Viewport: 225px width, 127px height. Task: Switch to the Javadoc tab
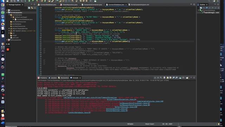coord(53,78)
